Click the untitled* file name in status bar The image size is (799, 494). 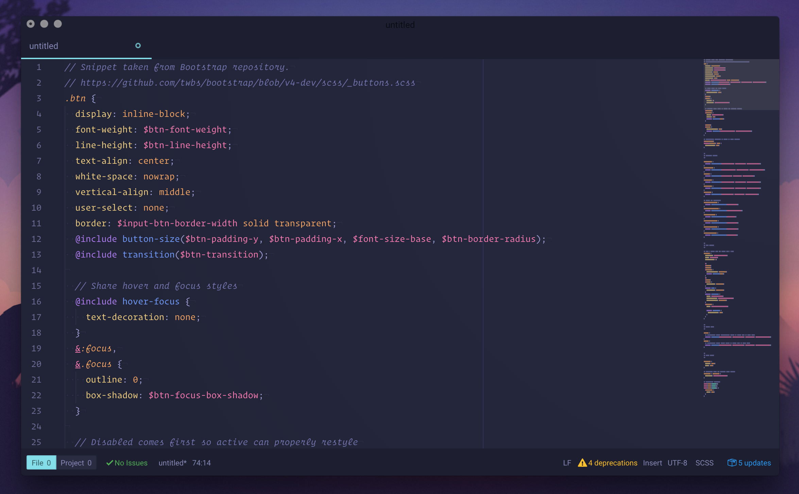point(172,463)
